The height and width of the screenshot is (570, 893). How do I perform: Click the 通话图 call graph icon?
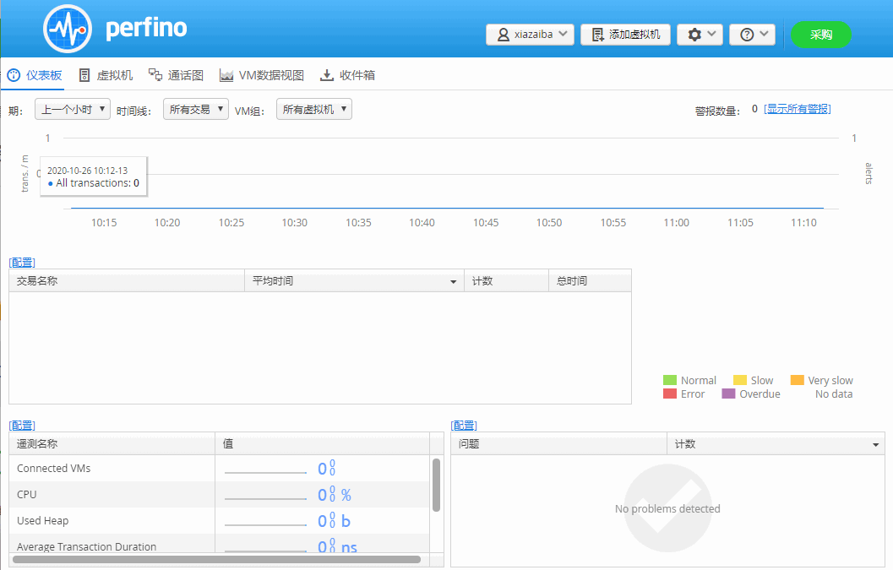155,75
